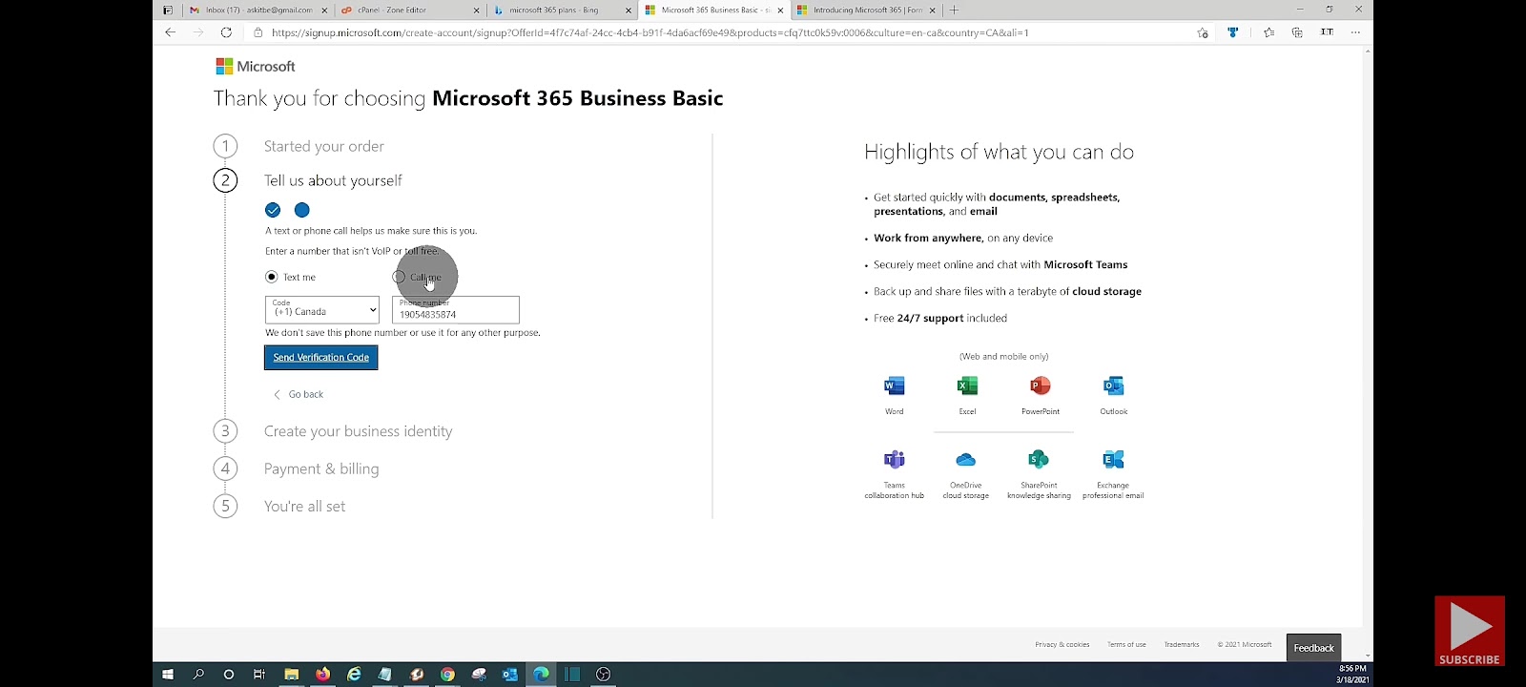Click the browser address bar URL
This screenshot has width=1526, height=687.
(650, 32)
